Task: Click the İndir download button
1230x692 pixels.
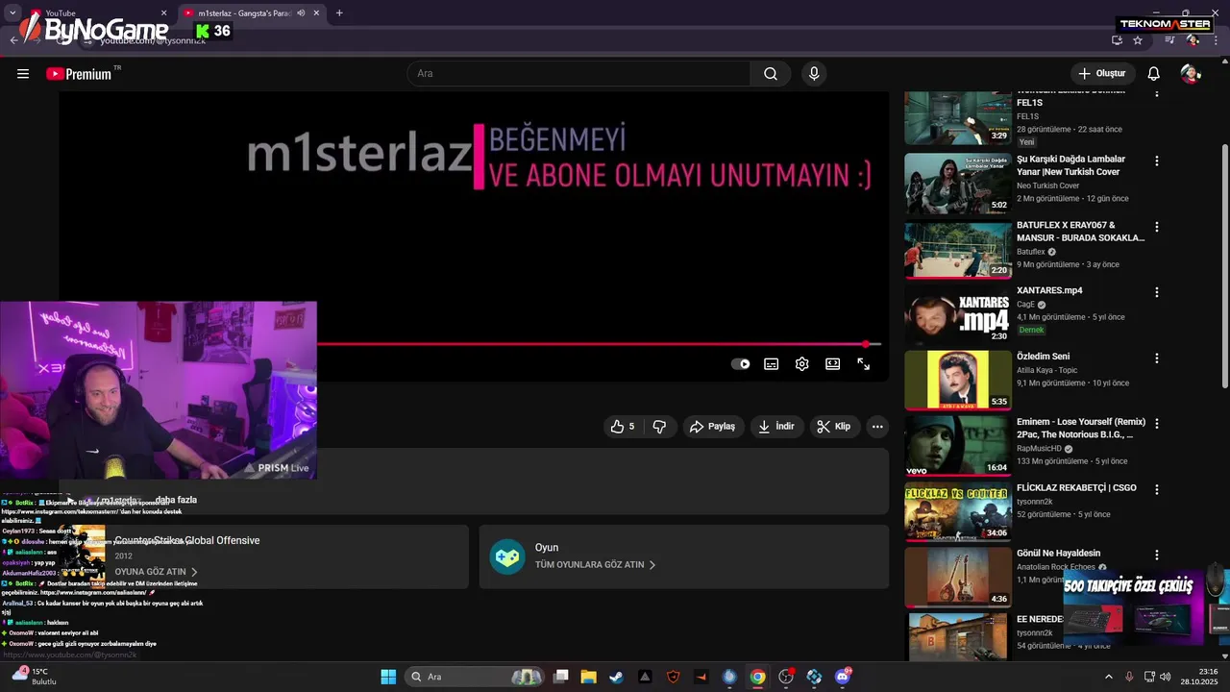Action: coord(776,427)
